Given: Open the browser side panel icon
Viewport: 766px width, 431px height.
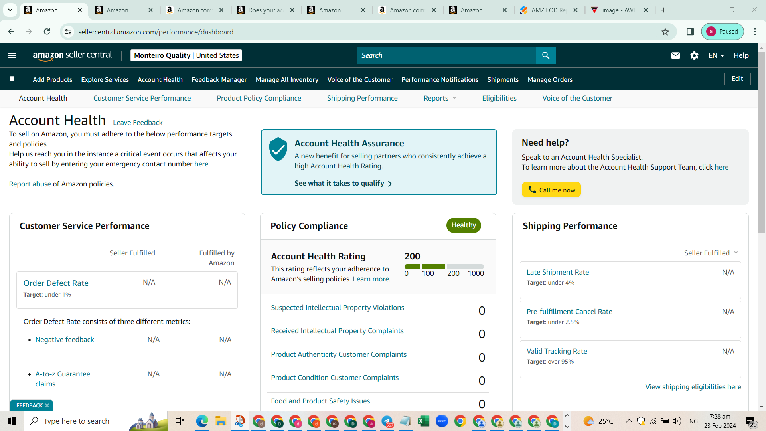Looking at the screenshot, I should pos(690,32).
